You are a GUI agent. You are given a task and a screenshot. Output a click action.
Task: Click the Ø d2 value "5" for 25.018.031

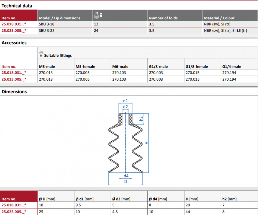coord(113,205)
